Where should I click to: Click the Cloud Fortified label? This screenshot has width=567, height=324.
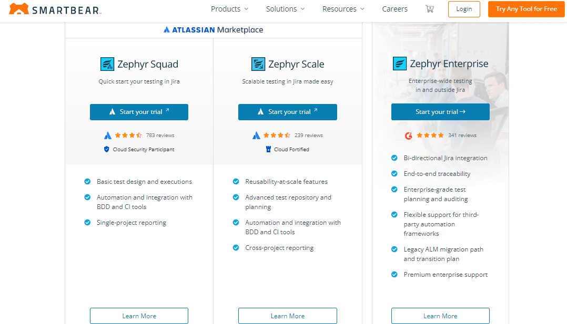pyautogui.click(x=291, y=150)
